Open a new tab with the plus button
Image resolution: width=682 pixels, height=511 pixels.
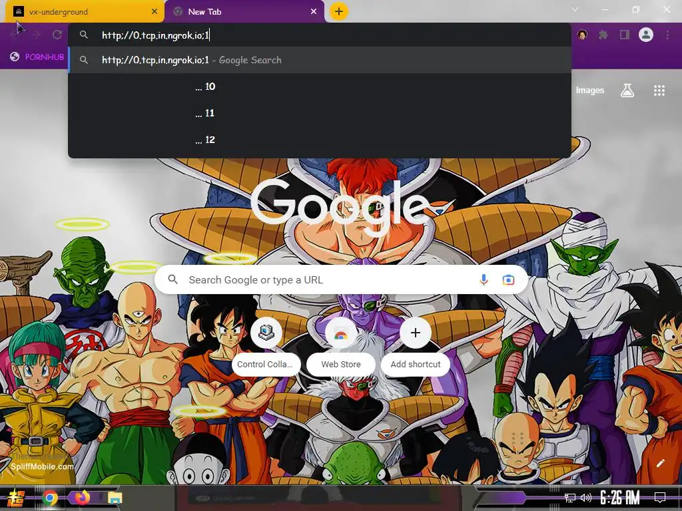click(x=339, y=11)
